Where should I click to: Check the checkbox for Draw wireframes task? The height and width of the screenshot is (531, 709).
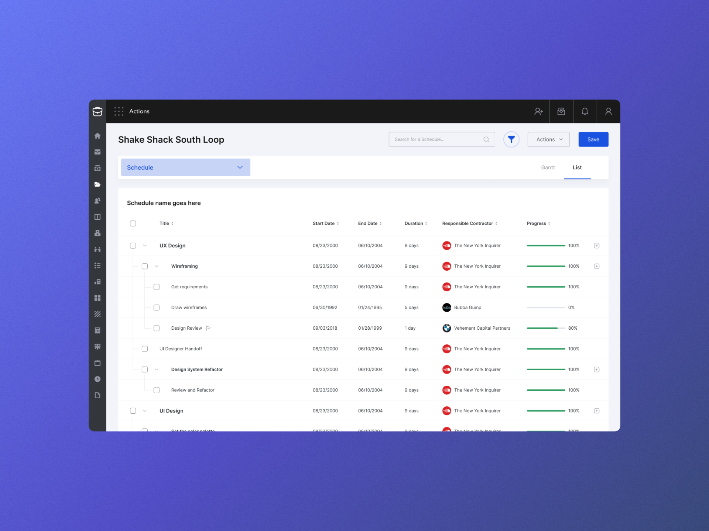tap(157, 307)
